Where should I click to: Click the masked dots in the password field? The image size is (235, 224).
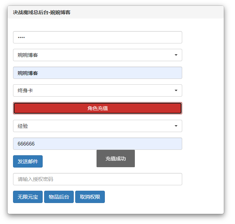point(21,37)
